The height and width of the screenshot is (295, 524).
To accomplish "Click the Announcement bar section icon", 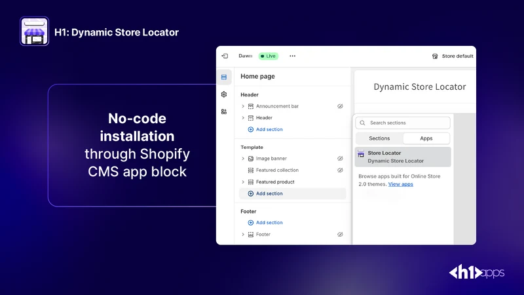I will pyautogui.click(x=251, y=106).
